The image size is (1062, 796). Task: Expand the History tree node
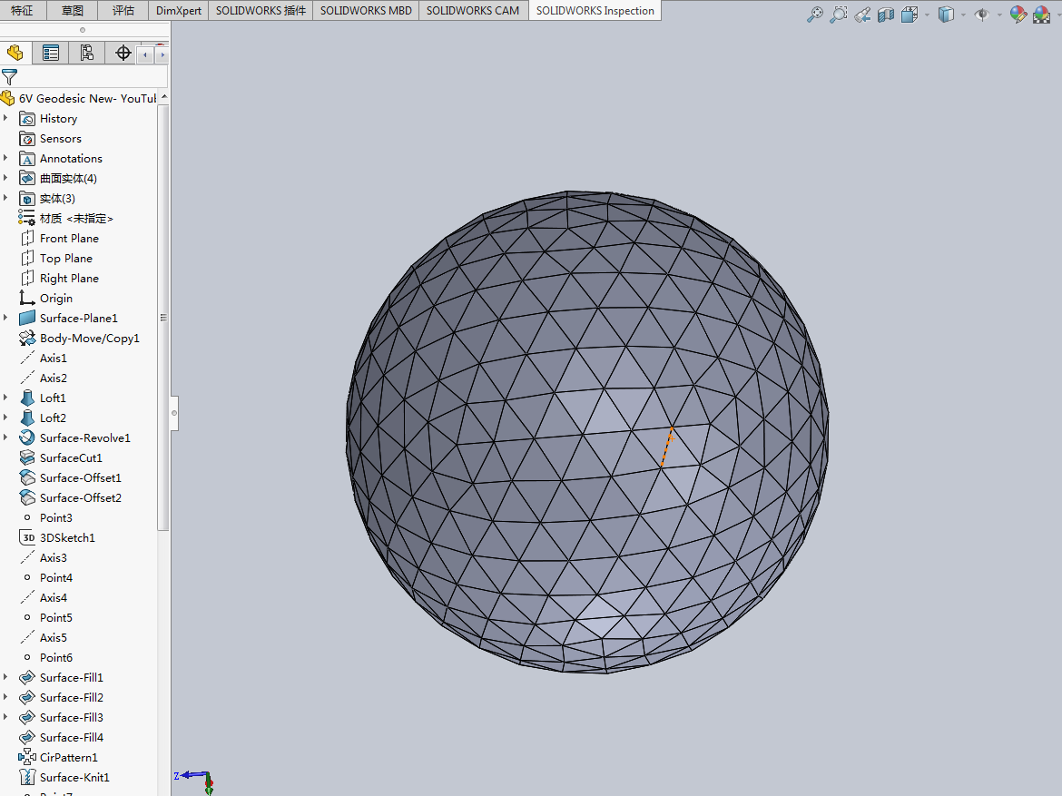[x=5, y=119]
